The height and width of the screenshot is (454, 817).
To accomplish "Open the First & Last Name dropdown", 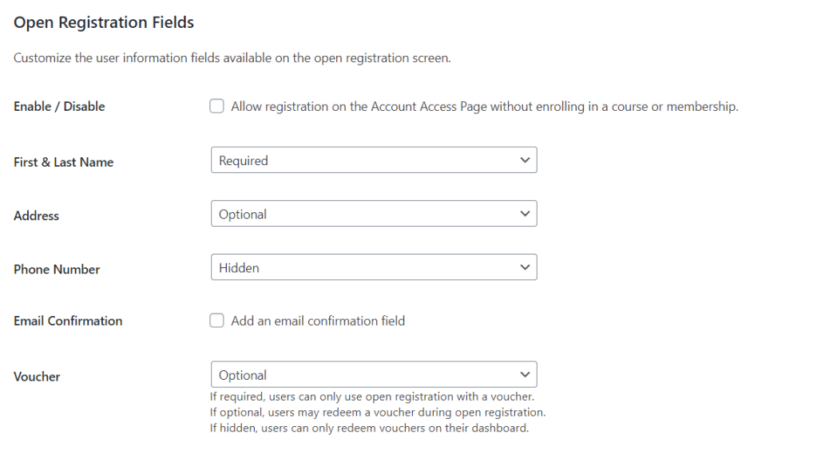I will coord(374,160).
